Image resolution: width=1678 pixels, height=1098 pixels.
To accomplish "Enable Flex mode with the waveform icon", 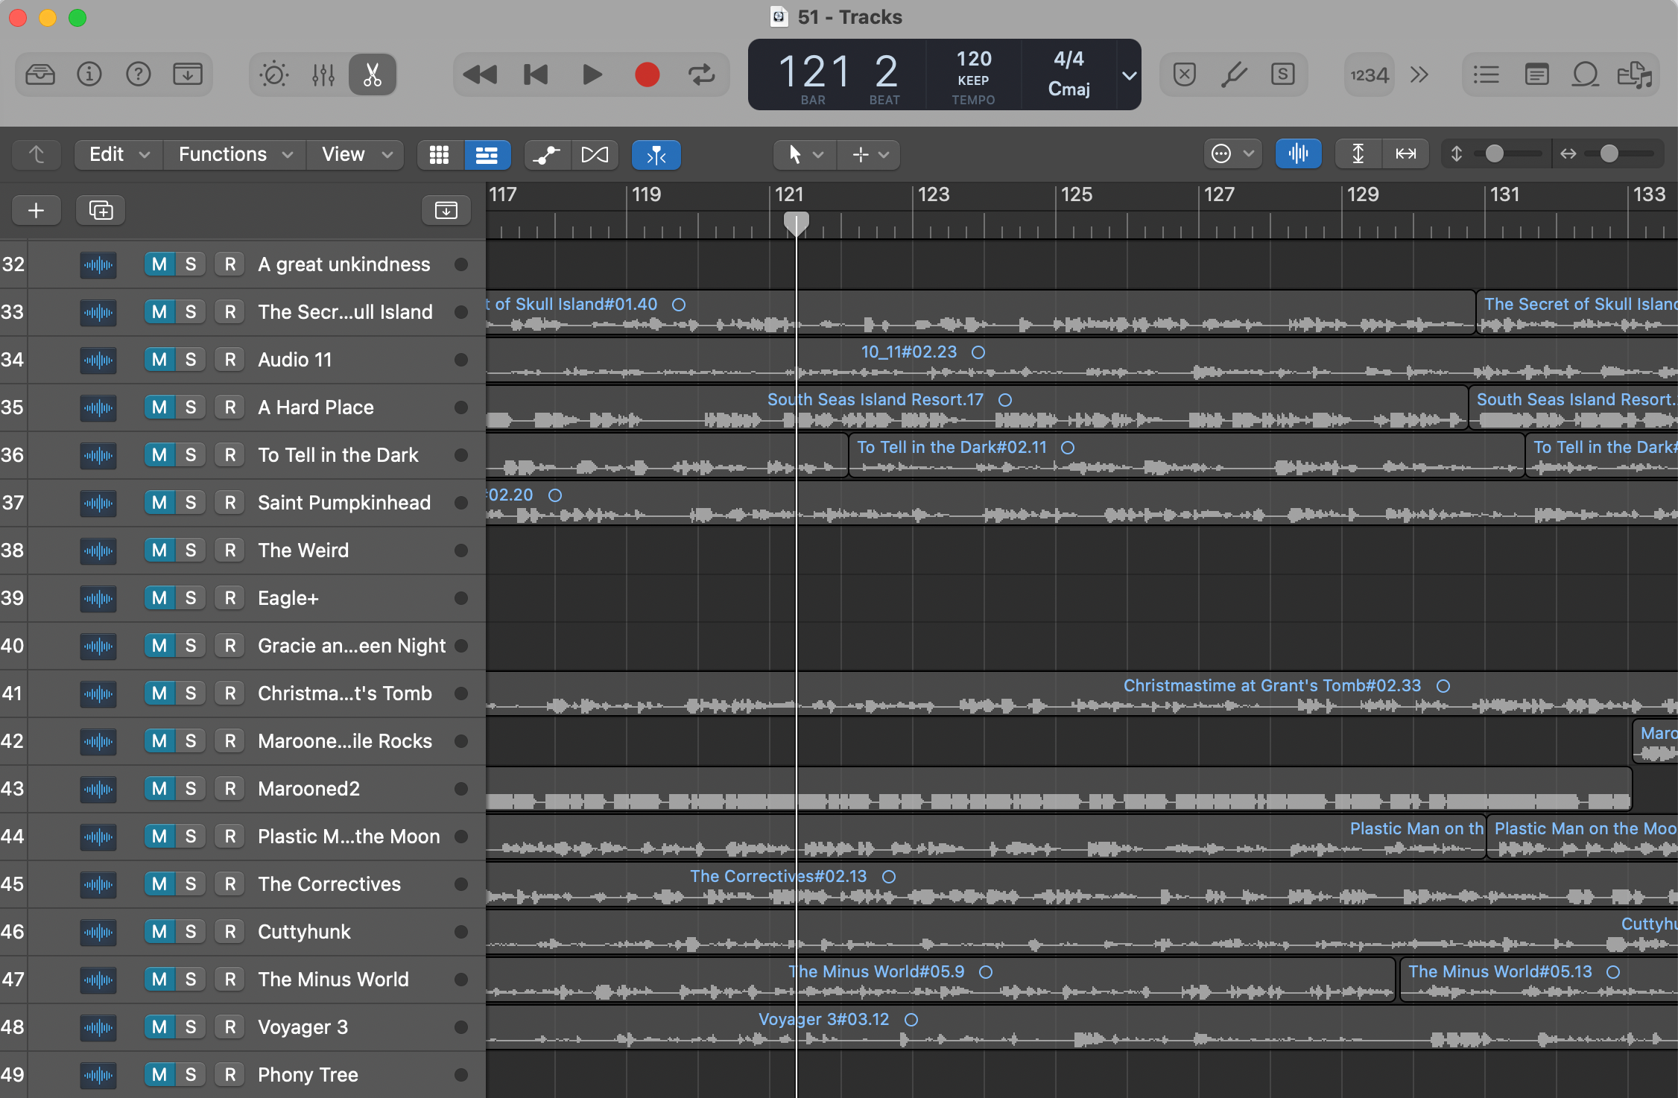I will pyautogui.click(x=1298, y=153).
